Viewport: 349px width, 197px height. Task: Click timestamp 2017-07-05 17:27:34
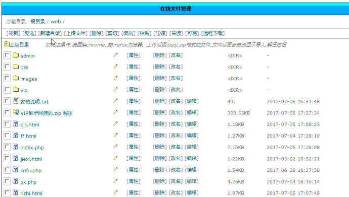293,113
